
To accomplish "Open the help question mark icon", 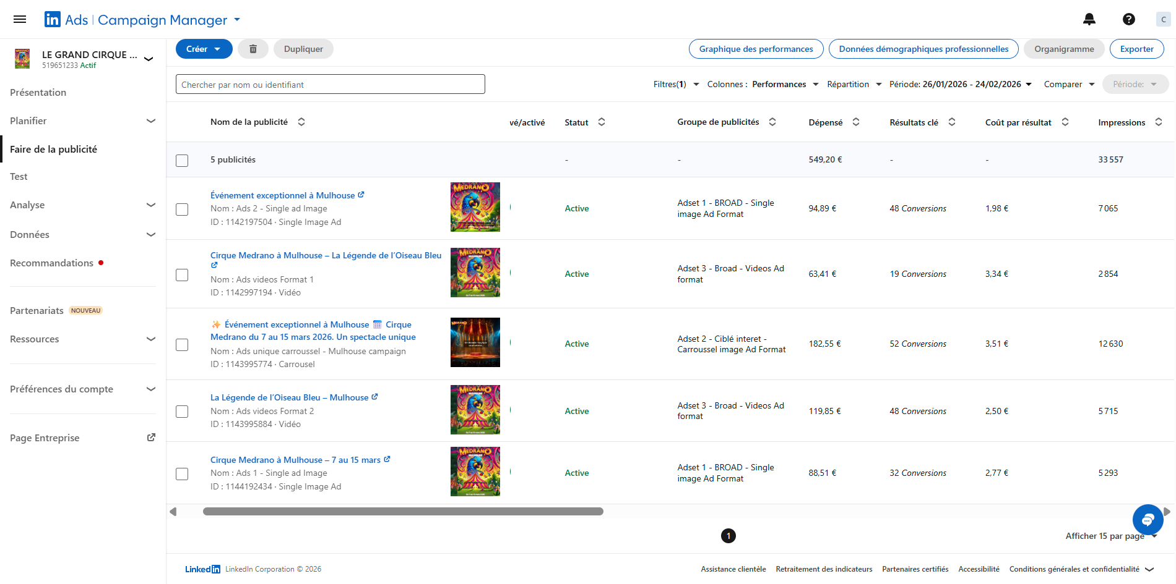I will [1129, 19].
